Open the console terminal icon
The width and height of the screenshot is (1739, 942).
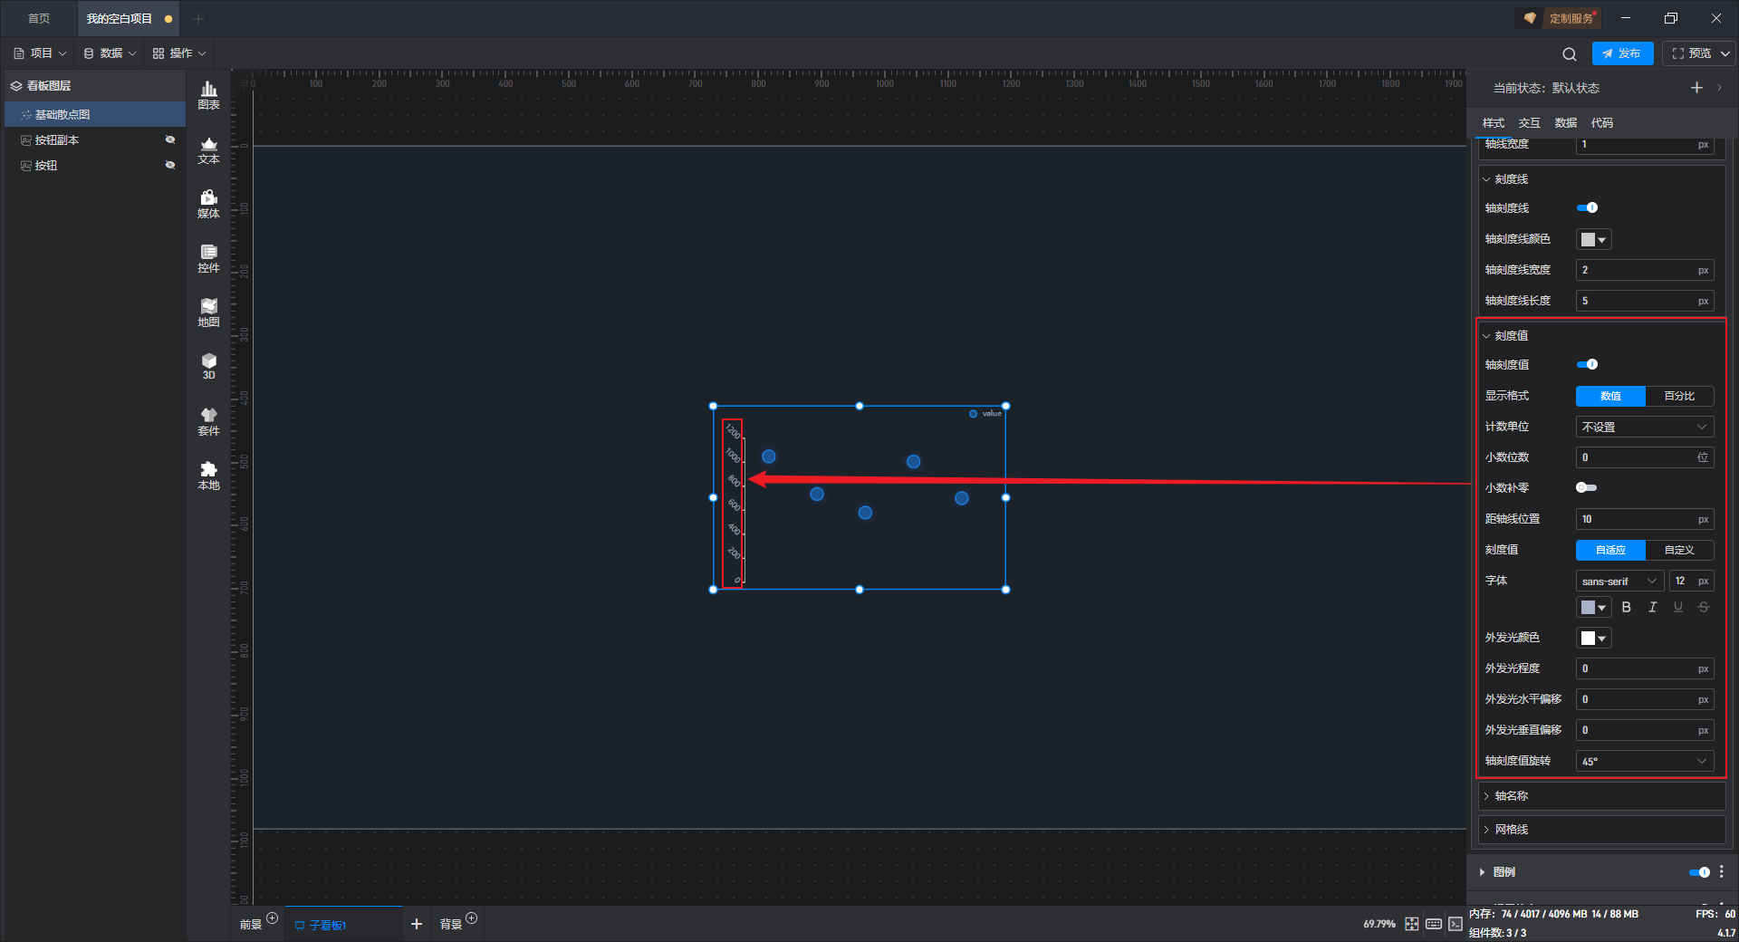click(1456, 924)
